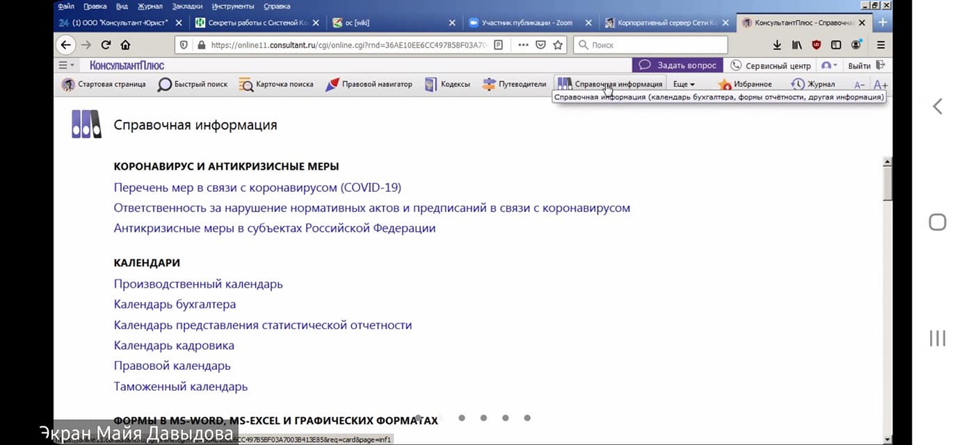Click the tracking protection shield icon
The height and width of the screenshot is (445, 964).
pyautogui.click(x=184, y=44)
